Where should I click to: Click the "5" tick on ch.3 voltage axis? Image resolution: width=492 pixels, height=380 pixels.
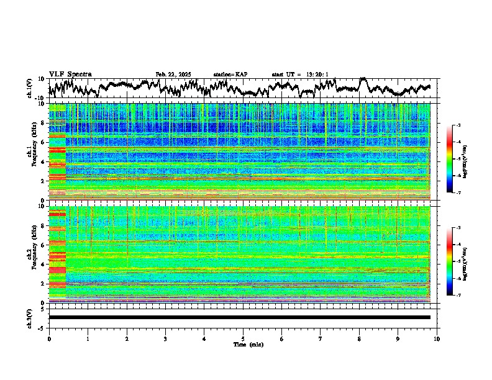coord(43,309)
